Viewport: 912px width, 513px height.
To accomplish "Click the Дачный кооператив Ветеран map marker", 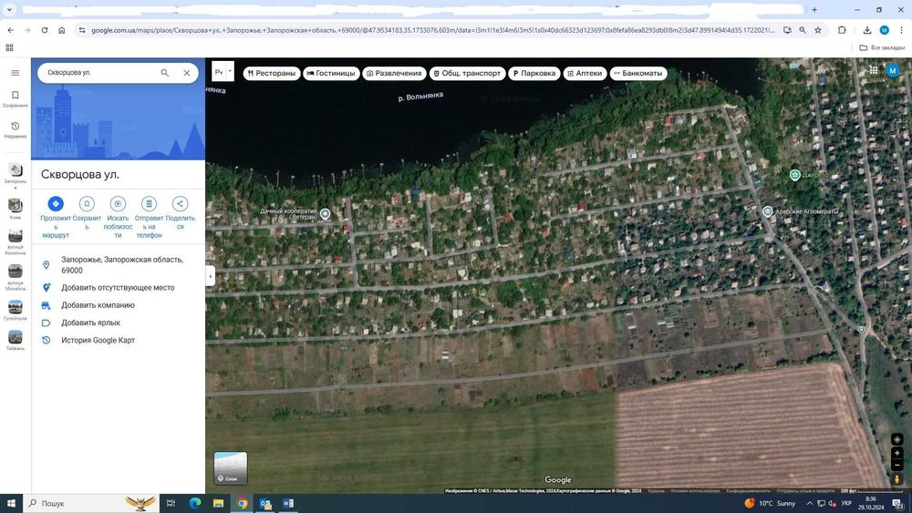I will (x=326, y=214).
